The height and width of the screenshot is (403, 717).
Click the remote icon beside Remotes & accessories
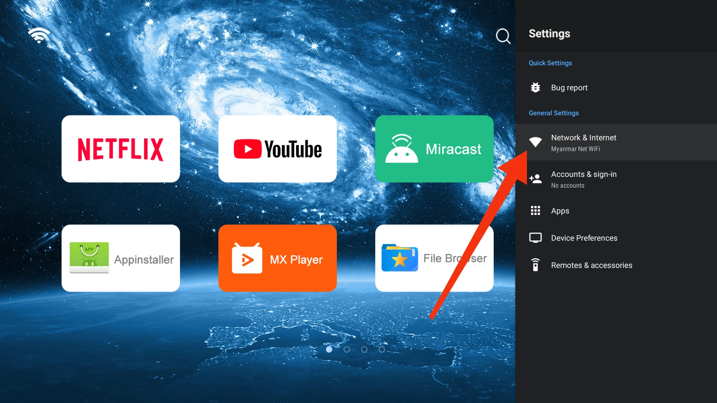(x=535, y=265)
